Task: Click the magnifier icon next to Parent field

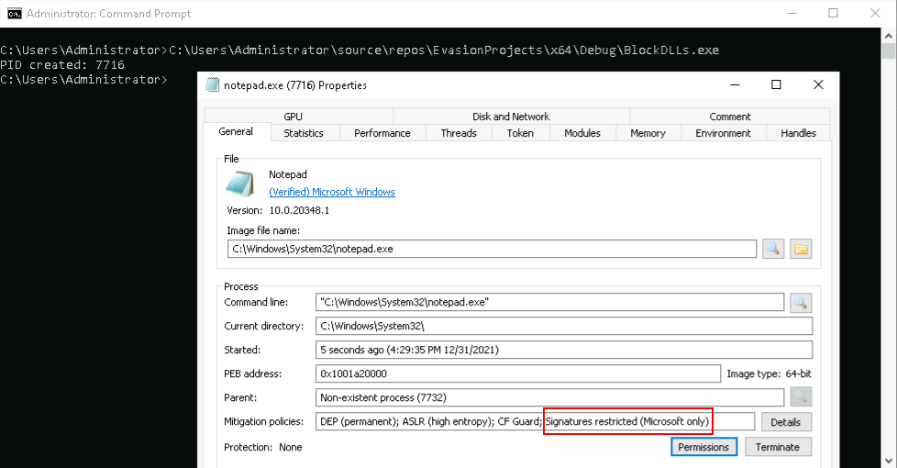Action: click(799, 397)
